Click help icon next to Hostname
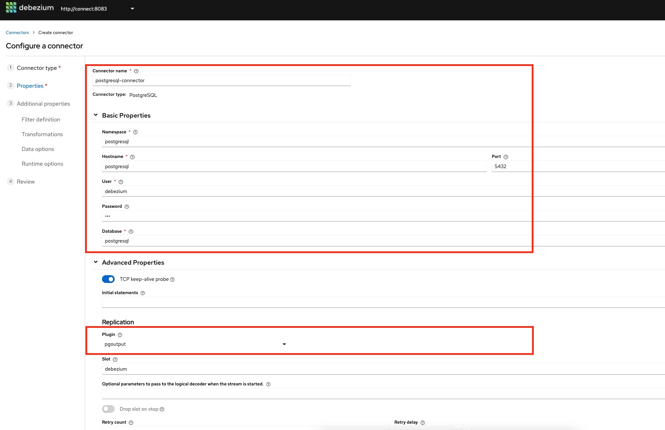 point(133,157)
